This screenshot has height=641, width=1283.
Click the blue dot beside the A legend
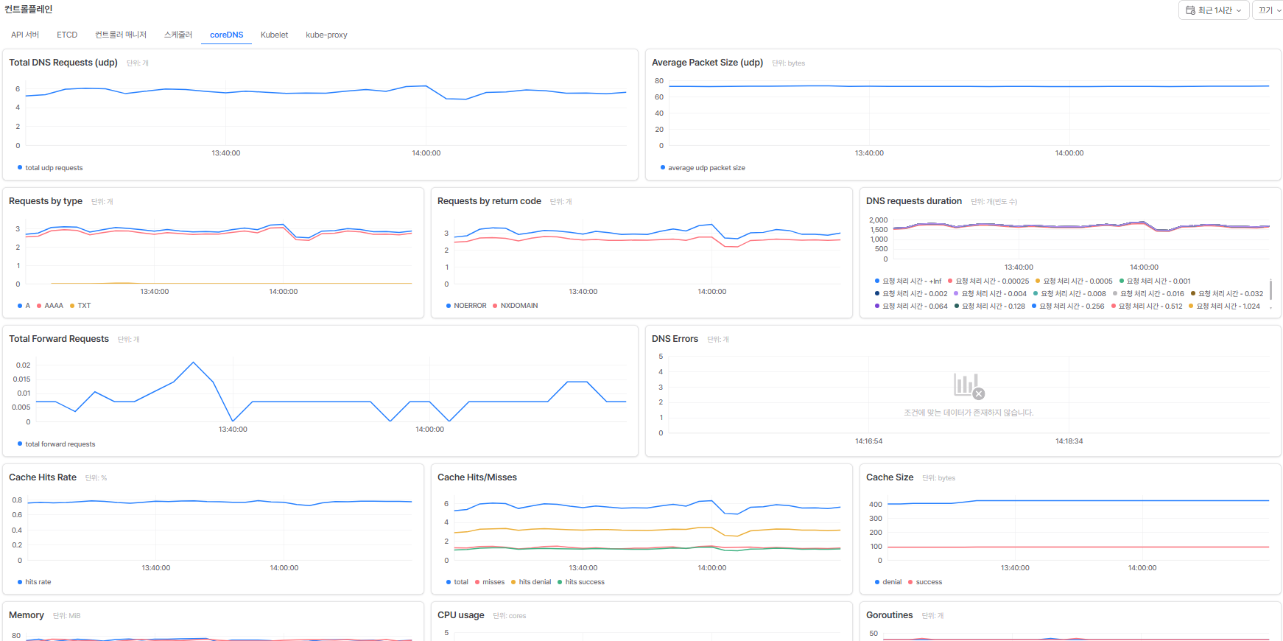20,306
